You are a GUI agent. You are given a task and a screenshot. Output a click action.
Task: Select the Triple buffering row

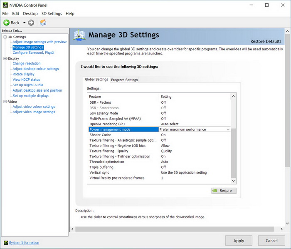pos(159,167)
